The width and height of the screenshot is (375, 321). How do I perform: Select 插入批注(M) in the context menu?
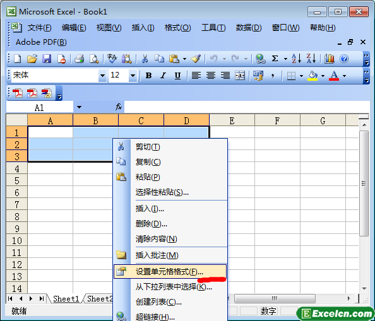(x=170, y=255)
